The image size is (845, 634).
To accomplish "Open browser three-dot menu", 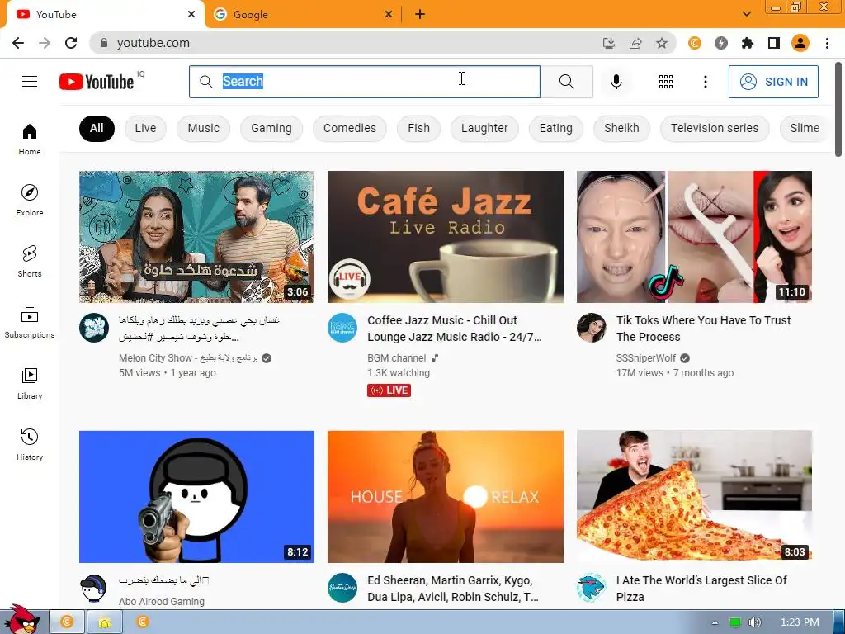I will click(827, 43).
